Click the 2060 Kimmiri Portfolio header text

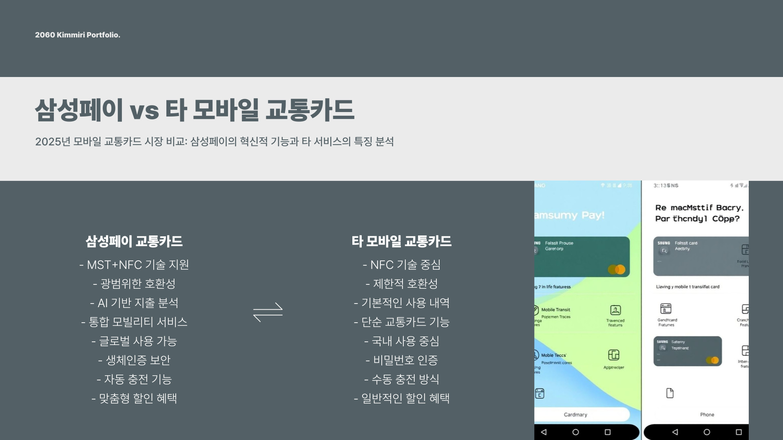[77, 35]
